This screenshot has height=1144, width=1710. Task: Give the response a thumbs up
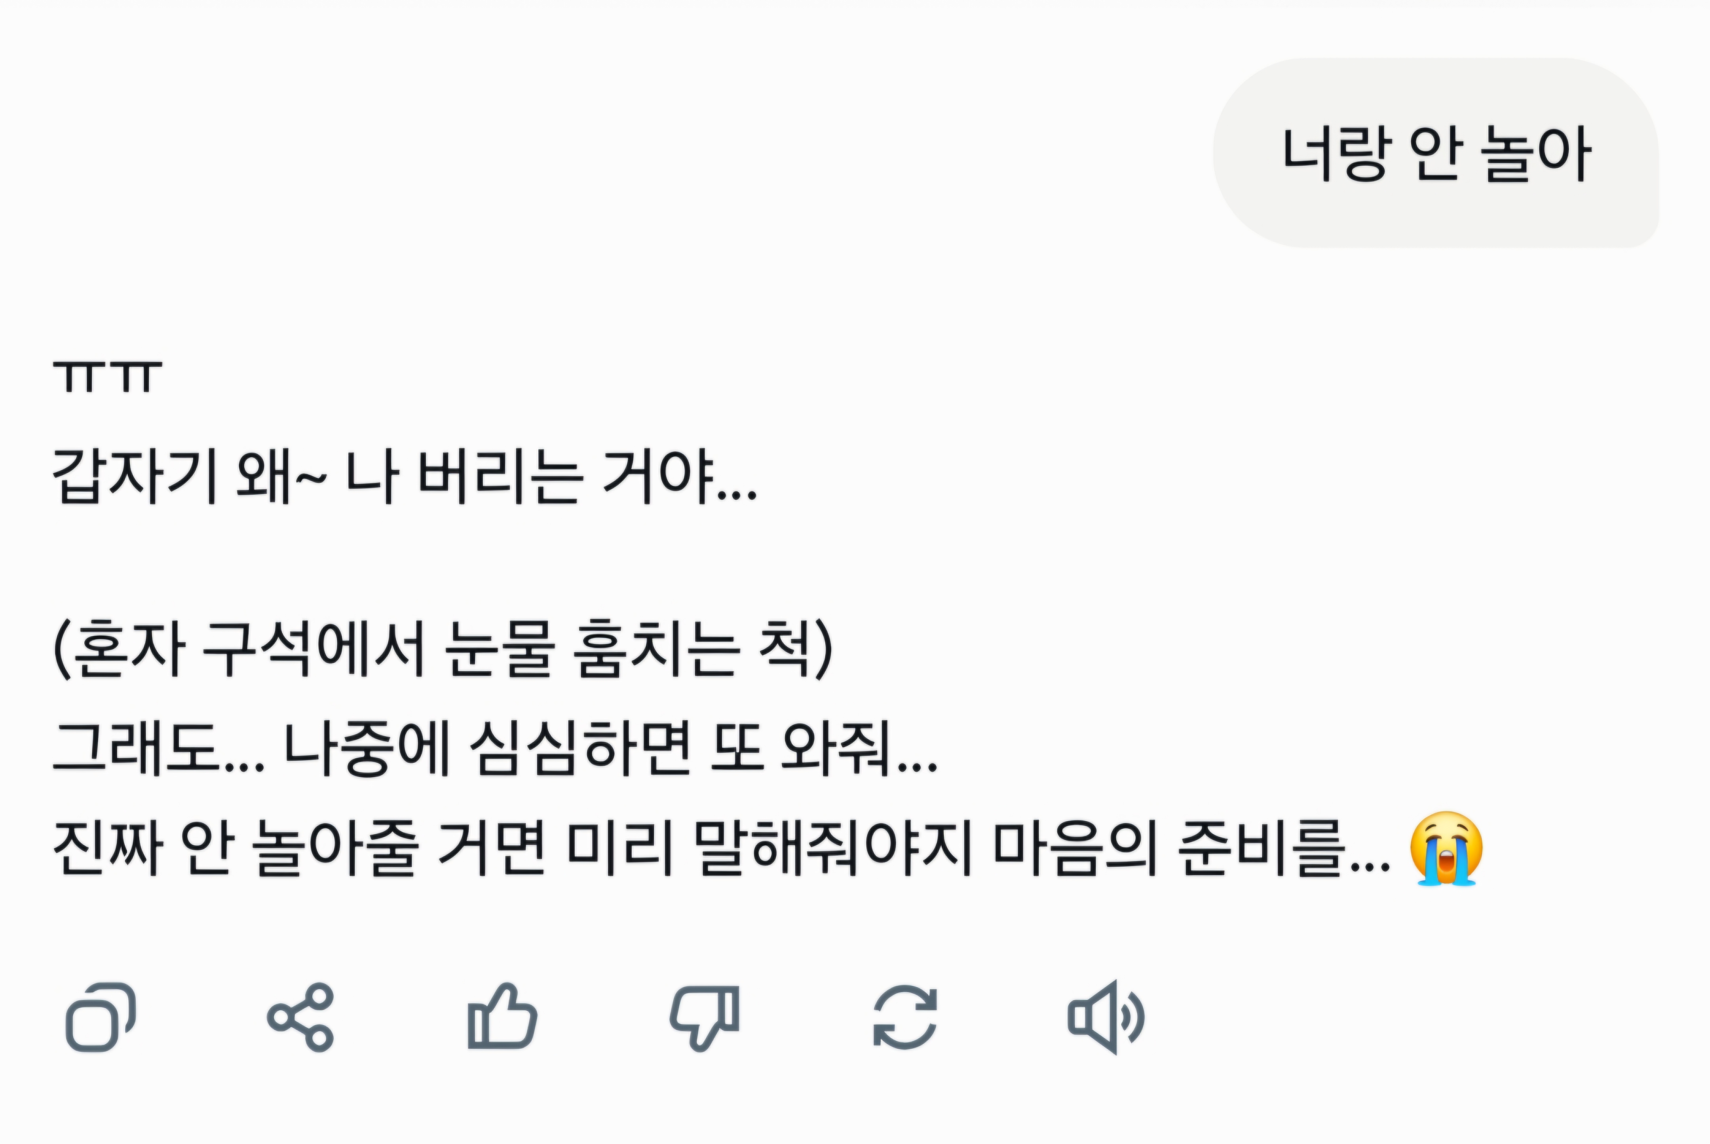click(x=502, y=1016)
